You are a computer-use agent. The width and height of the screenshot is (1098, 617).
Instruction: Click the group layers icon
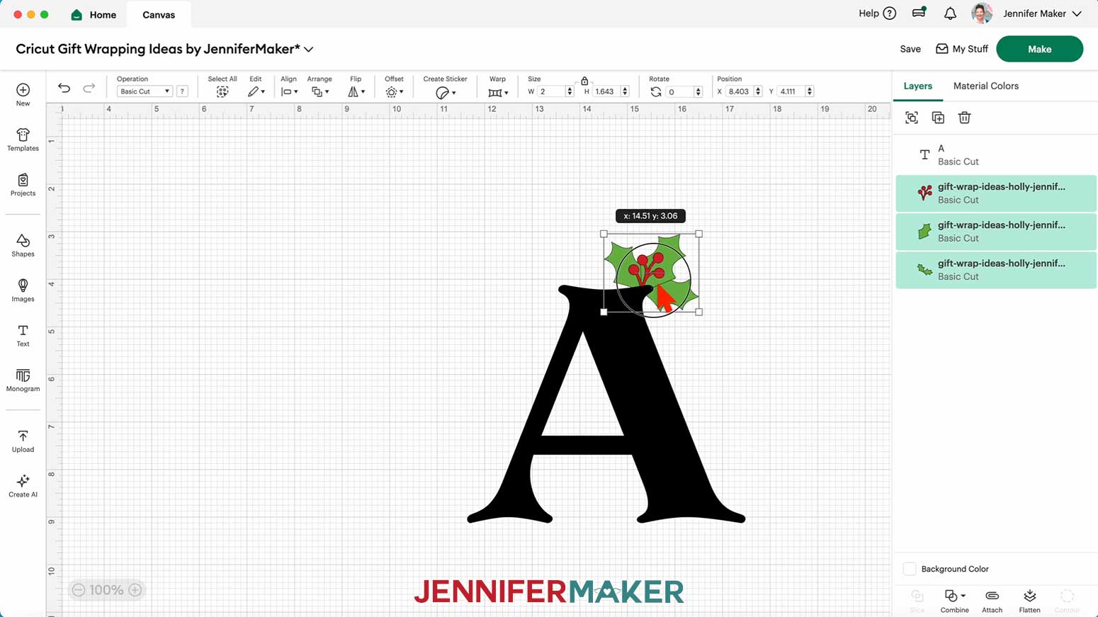click(x=912, y=118)
